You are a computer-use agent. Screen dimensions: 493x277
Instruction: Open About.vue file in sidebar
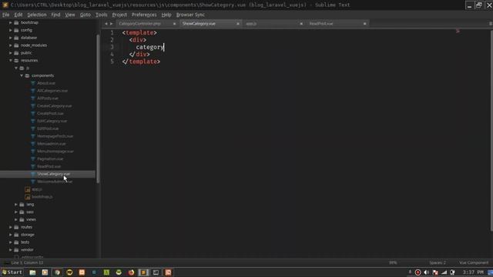tap(46, 83)
